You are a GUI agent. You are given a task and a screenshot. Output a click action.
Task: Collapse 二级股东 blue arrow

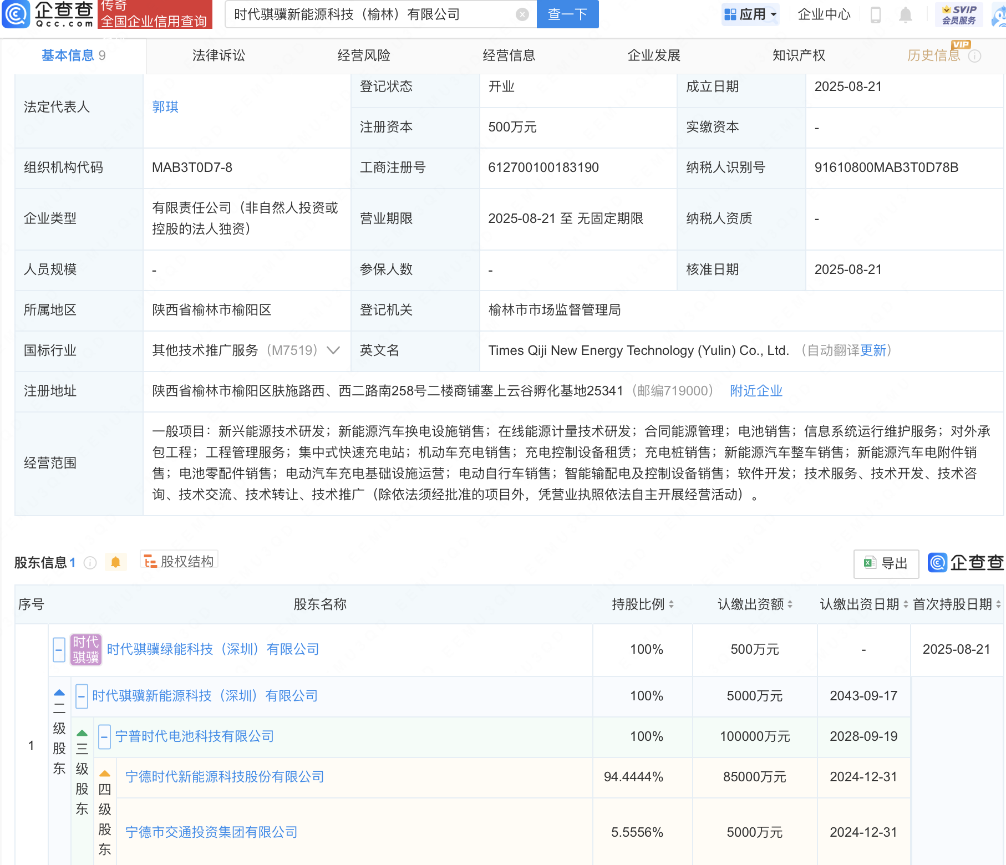tap(59, 693)
